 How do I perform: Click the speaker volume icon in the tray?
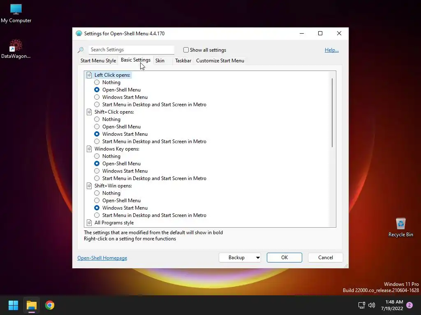372,305
